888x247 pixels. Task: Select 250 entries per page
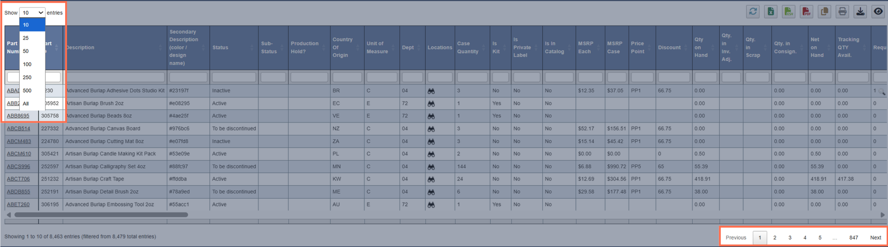[x=32, y=77]
